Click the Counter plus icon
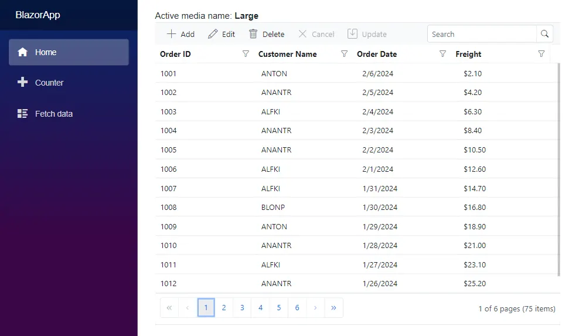572x336 pixels. coord(23,82)
